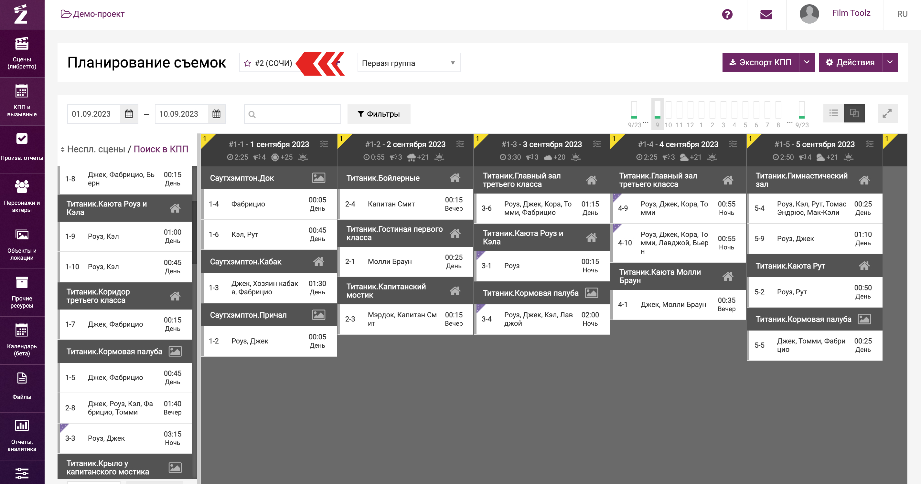Expand the Экспорт КПП dropdown arrow

(x=807, y=62)
